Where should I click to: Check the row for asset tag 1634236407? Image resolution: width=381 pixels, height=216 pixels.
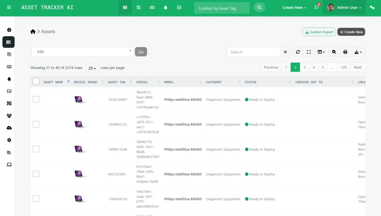(x=36, y=99)
